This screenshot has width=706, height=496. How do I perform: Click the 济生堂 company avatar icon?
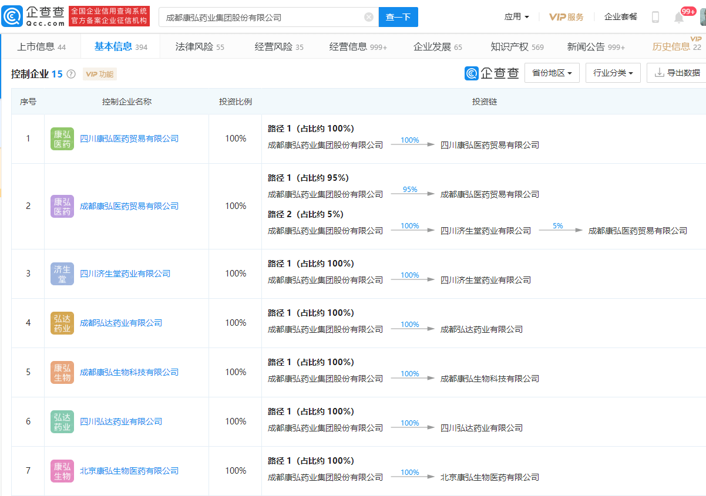pos(62,274)
